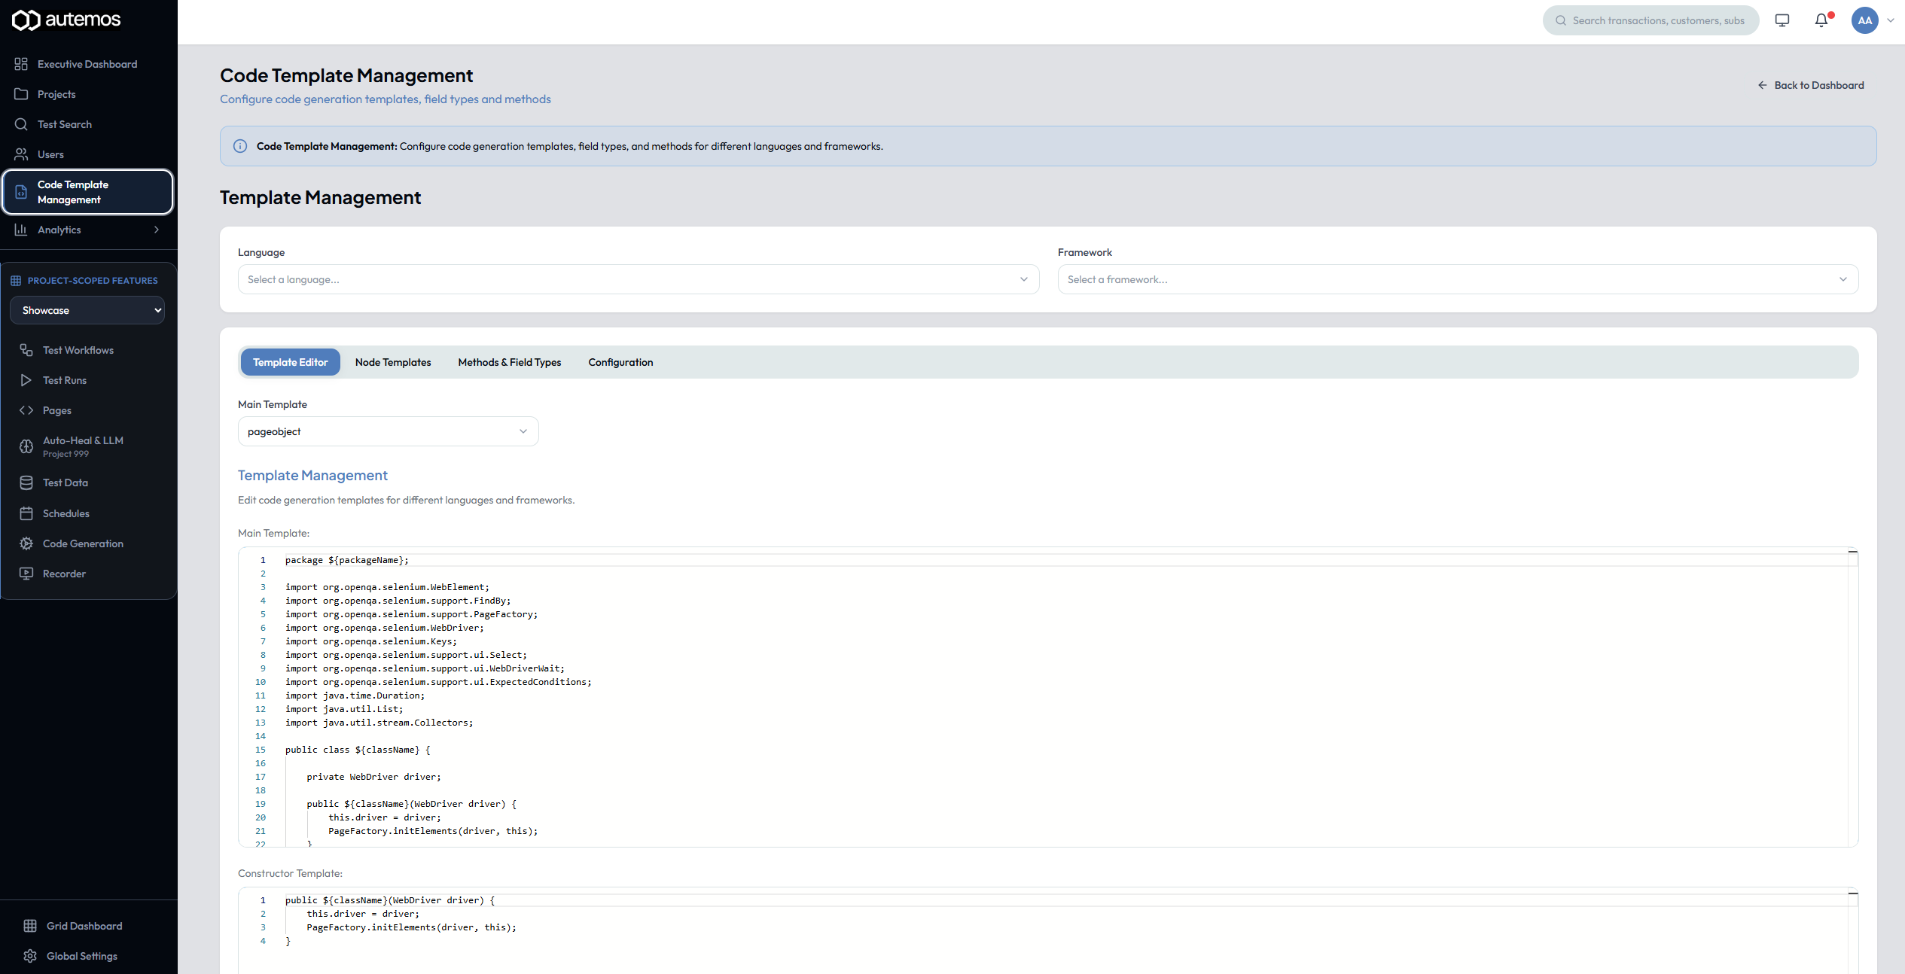1905x974 pixels.
Task: Click 'import java.time.Duration;' code line
Action: pos(355,695)
